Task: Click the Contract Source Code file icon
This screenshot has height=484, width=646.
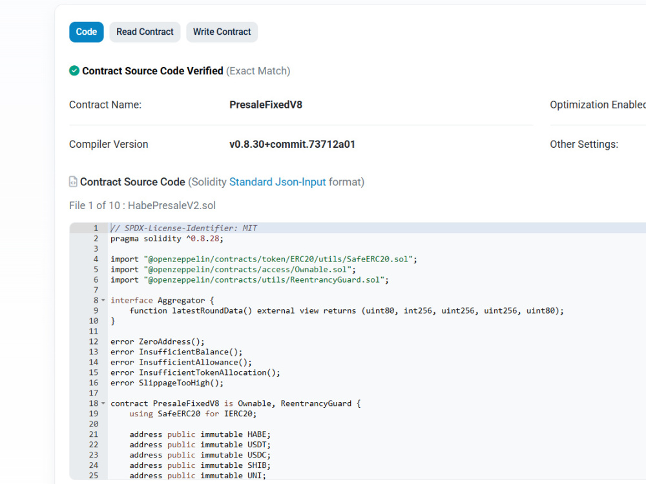Action: [x=73, y=181]
